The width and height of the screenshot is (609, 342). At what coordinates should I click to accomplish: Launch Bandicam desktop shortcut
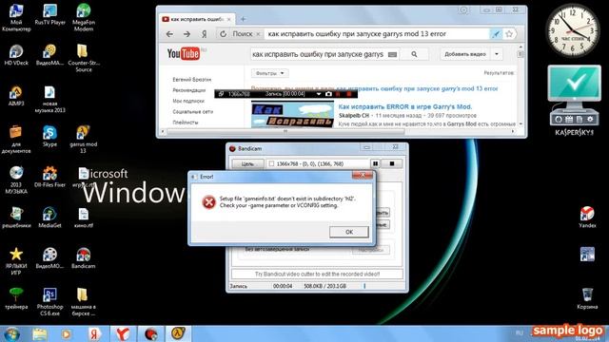click(x=83, y=258)
